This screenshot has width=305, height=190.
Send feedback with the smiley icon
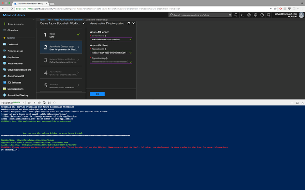(256, 15)
